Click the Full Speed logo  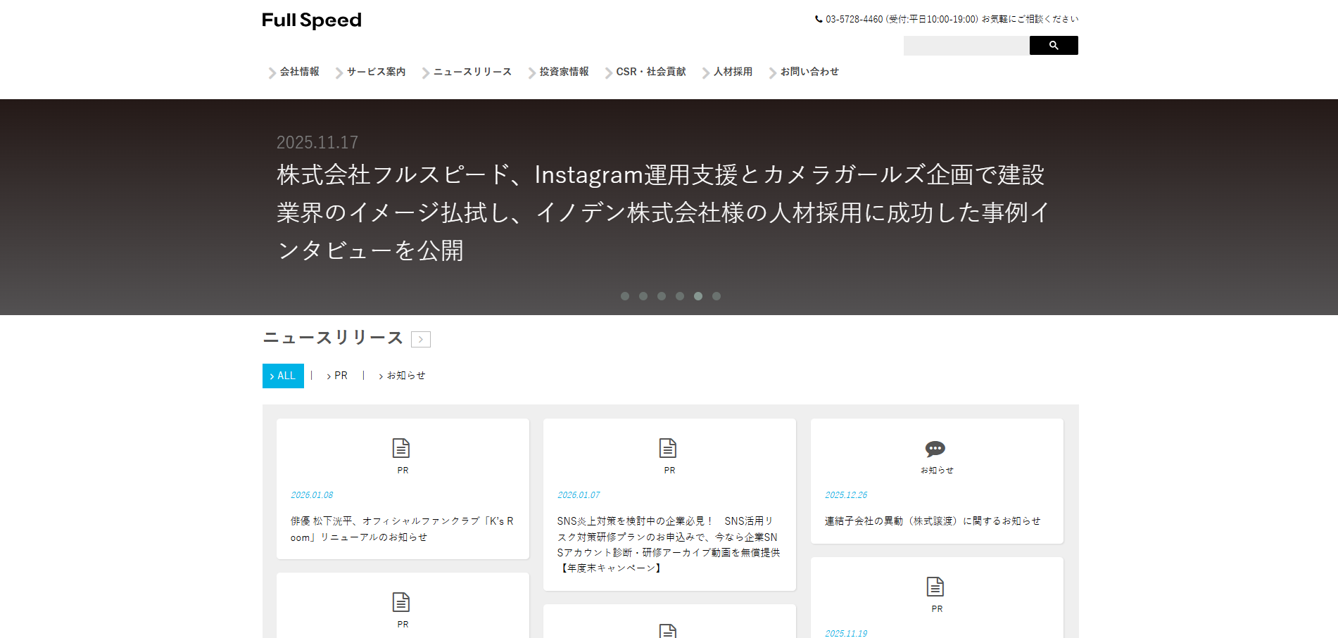pyautogui.click(x=310, y=20)
